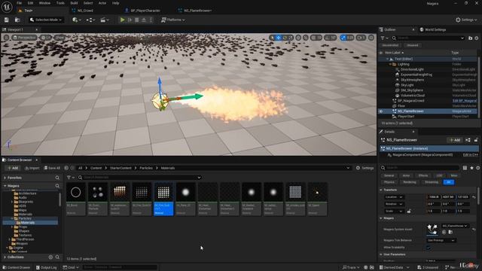Viewport: 482px width, 271px height.
Task: Open the Blueprints toolbar dropdown
Action: point(90,20)
